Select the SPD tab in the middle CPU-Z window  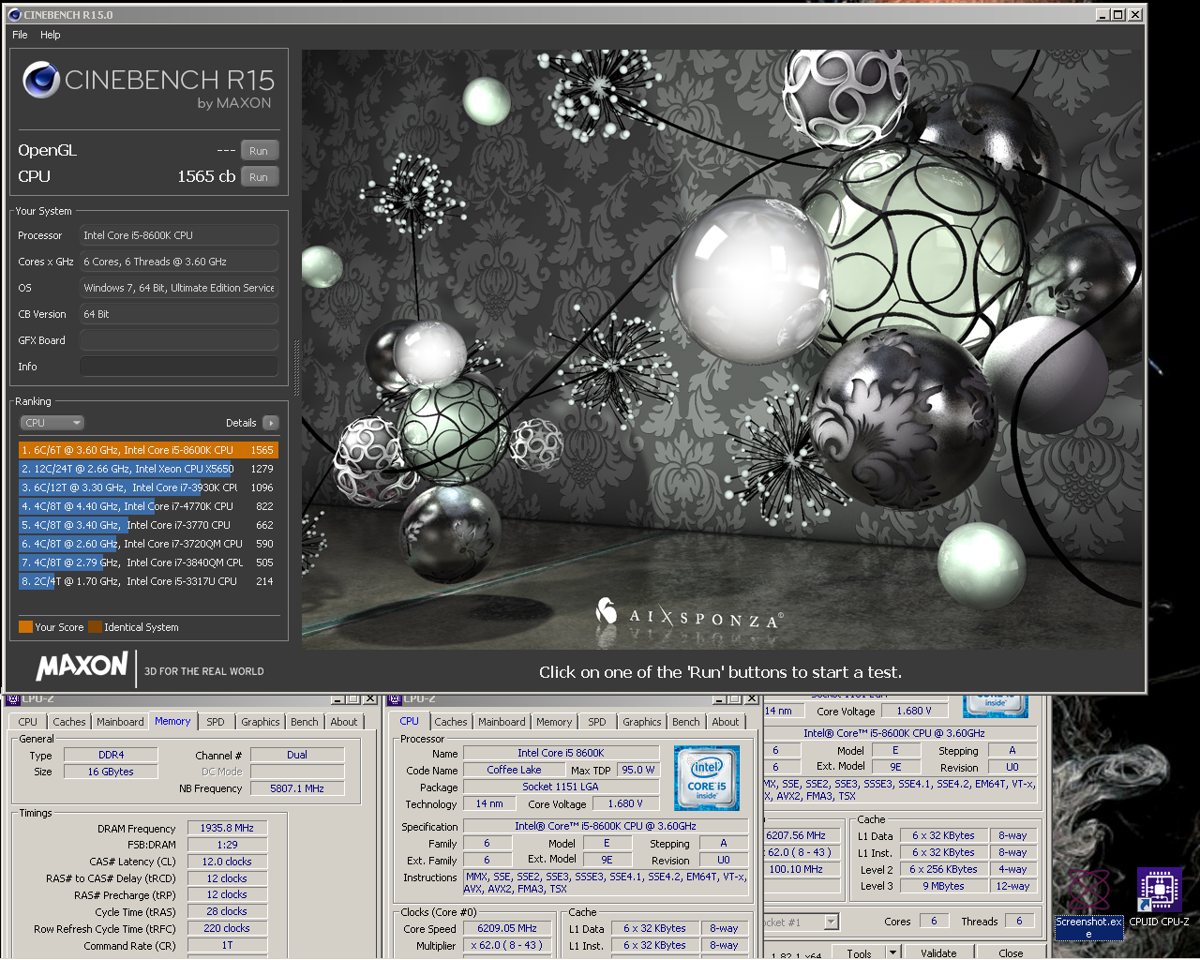597,722
